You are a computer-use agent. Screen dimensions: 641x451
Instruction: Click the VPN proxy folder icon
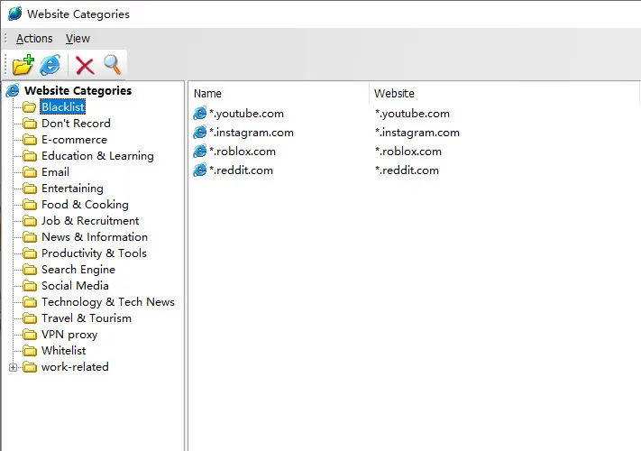coord(30,335)
